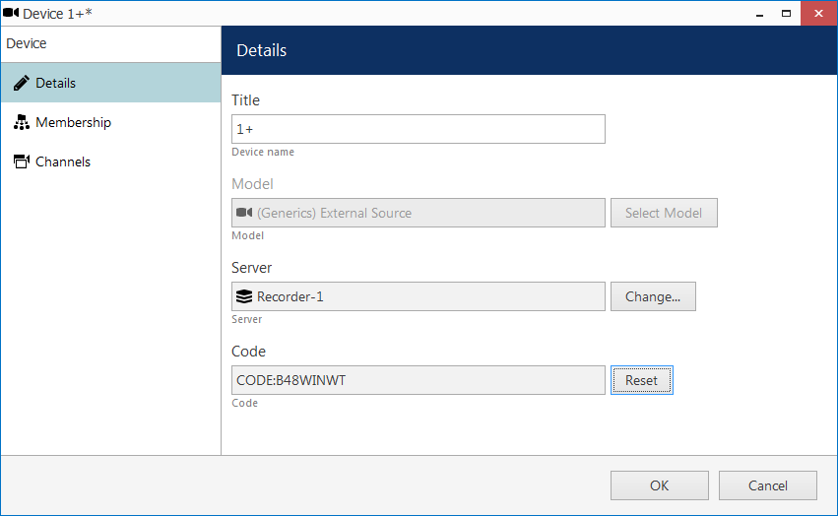This screenshot has width=838, height=516.
Task: Click the Title input field
Action: coord(419,129)
